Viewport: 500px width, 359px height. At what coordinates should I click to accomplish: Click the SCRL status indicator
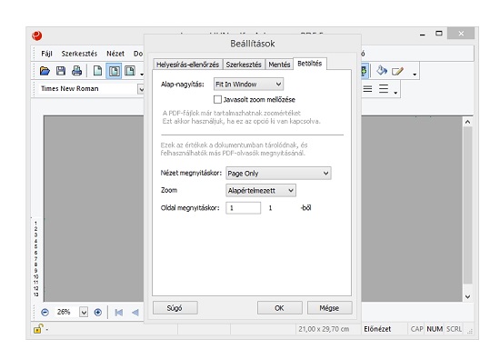[x=454, y=329]
